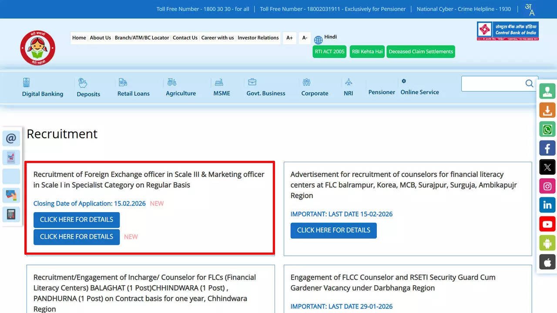The width and height of the screenshot is (557, 313).
Task: Click the Facebook icon in right sidebar
Action: point(547,148)
